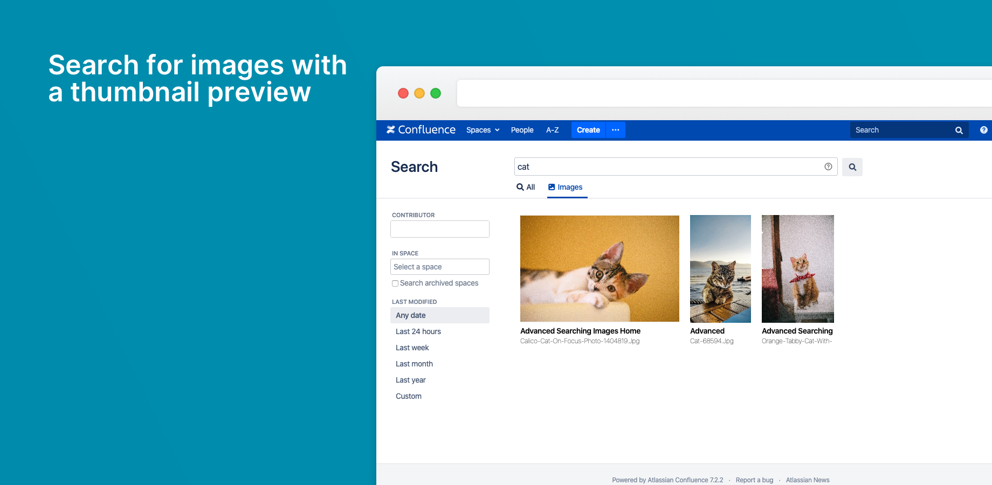
Task: Filter by Last 24 hours
Action: 418,331
